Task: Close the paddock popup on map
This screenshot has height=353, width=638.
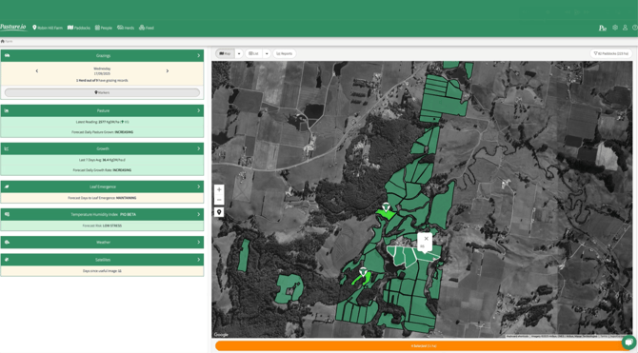Action: (x=426, y=239)
